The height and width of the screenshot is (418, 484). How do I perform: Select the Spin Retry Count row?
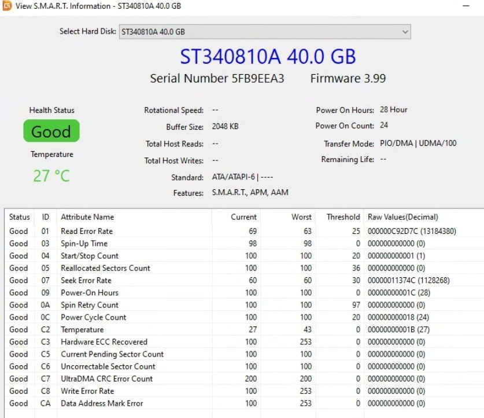(x=244, y=305)
